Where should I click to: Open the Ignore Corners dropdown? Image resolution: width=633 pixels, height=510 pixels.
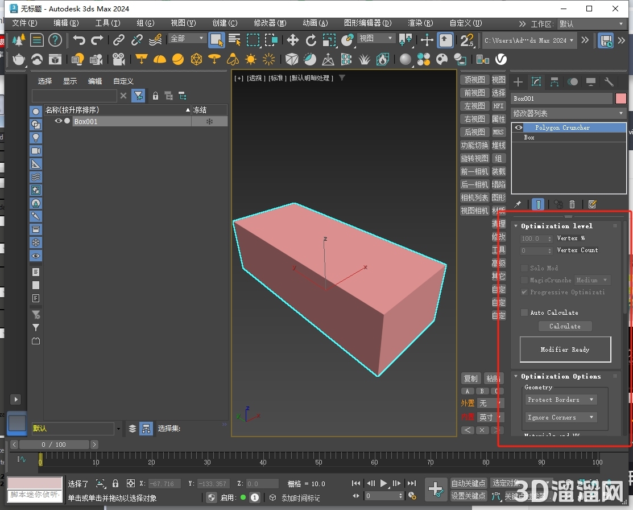click(x=560, y=417)
